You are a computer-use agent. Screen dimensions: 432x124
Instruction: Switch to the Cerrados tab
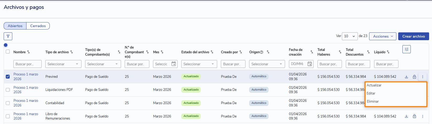[x=38, y=26]
